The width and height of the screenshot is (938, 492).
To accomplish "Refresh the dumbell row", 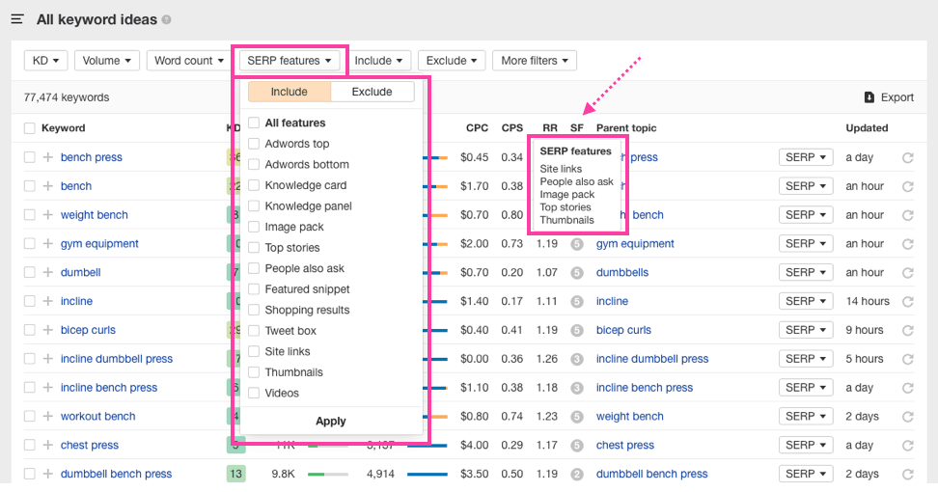I will (907, 273).
